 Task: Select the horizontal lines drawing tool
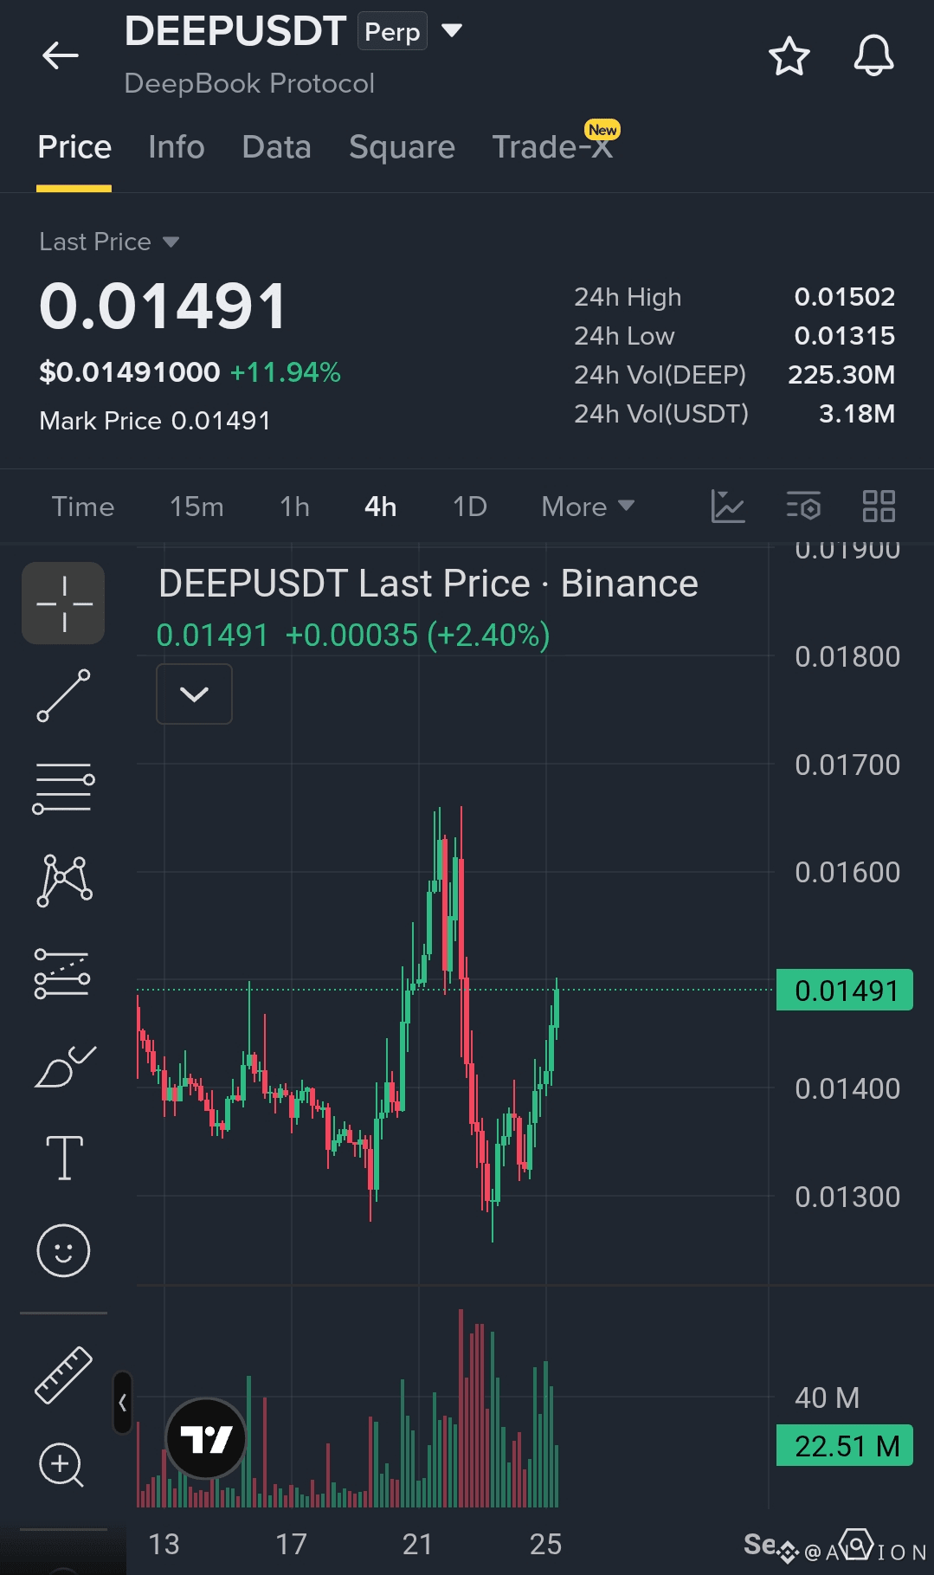[63, 788]
